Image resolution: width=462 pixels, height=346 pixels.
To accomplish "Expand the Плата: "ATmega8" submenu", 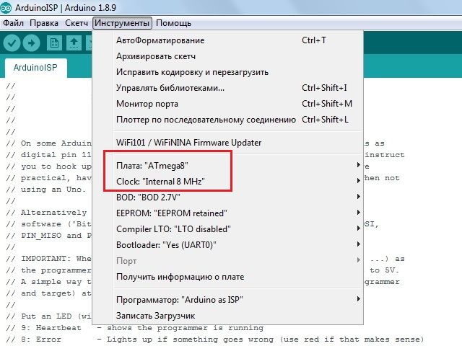I will (228, 166).
